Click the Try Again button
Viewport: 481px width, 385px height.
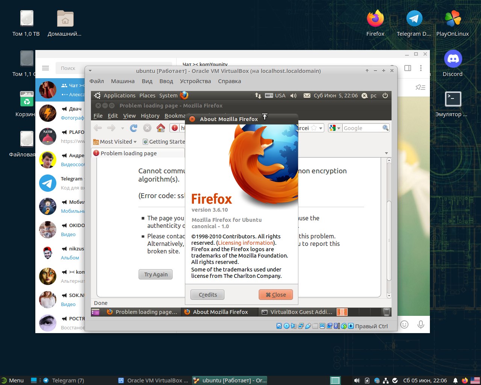156,274
